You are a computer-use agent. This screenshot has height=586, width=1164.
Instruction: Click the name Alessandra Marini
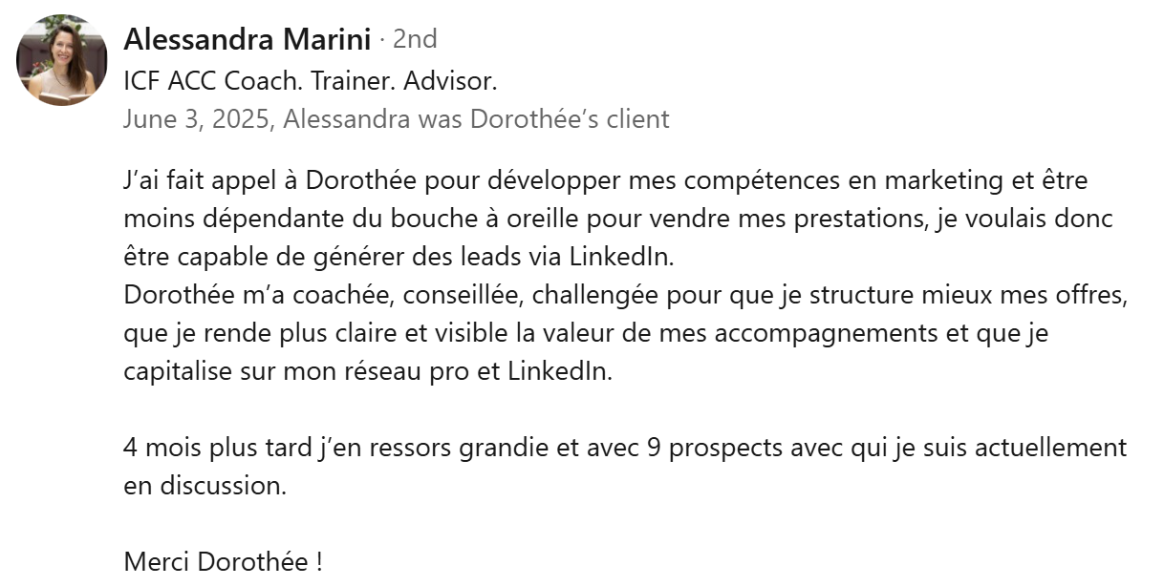click(x=248, y=39)
